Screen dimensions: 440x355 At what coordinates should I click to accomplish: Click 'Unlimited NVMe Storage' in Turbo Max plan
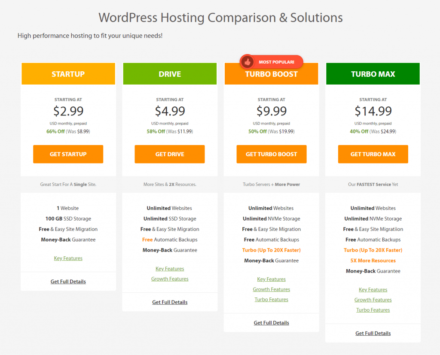coord(373,218)
